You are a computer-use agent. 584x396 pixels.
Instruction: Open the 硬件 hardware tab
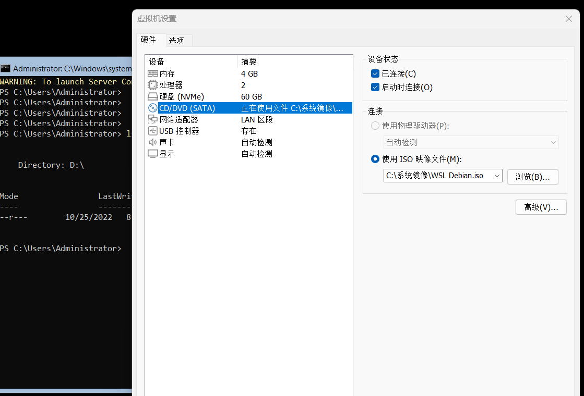(148, 40)
